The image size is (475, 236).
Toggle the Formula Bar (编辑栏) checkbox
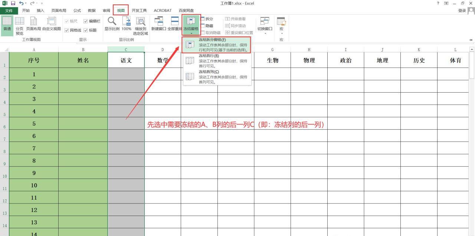[92, 21]
